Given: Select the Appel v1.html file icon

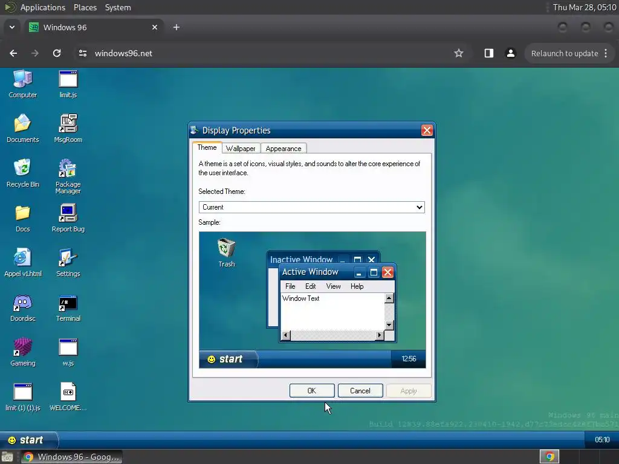Looking at the screenshot, I should point(22,262).
